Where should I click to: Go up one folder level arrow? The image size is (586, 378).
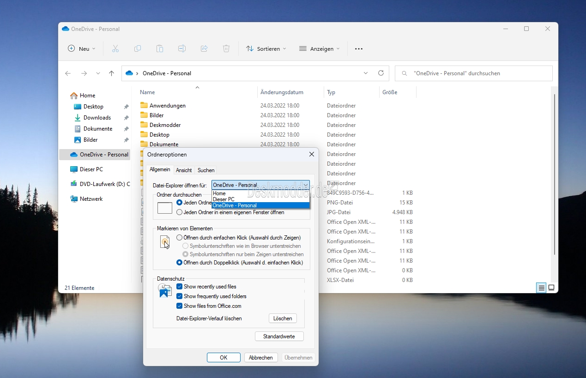pyautogui.click(x=111, y=73)
